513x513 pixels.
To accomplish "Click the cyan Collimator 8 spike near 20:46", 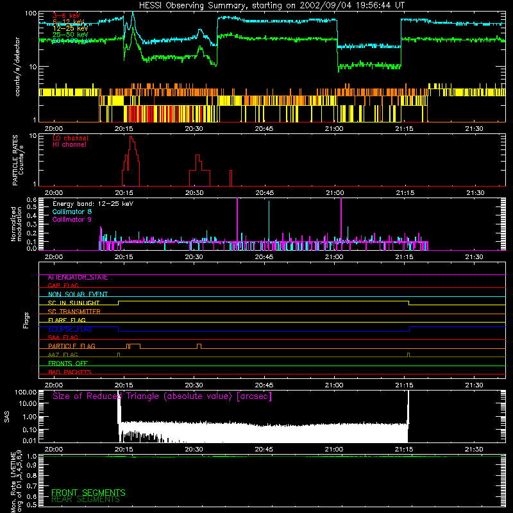I will [269, 221].
